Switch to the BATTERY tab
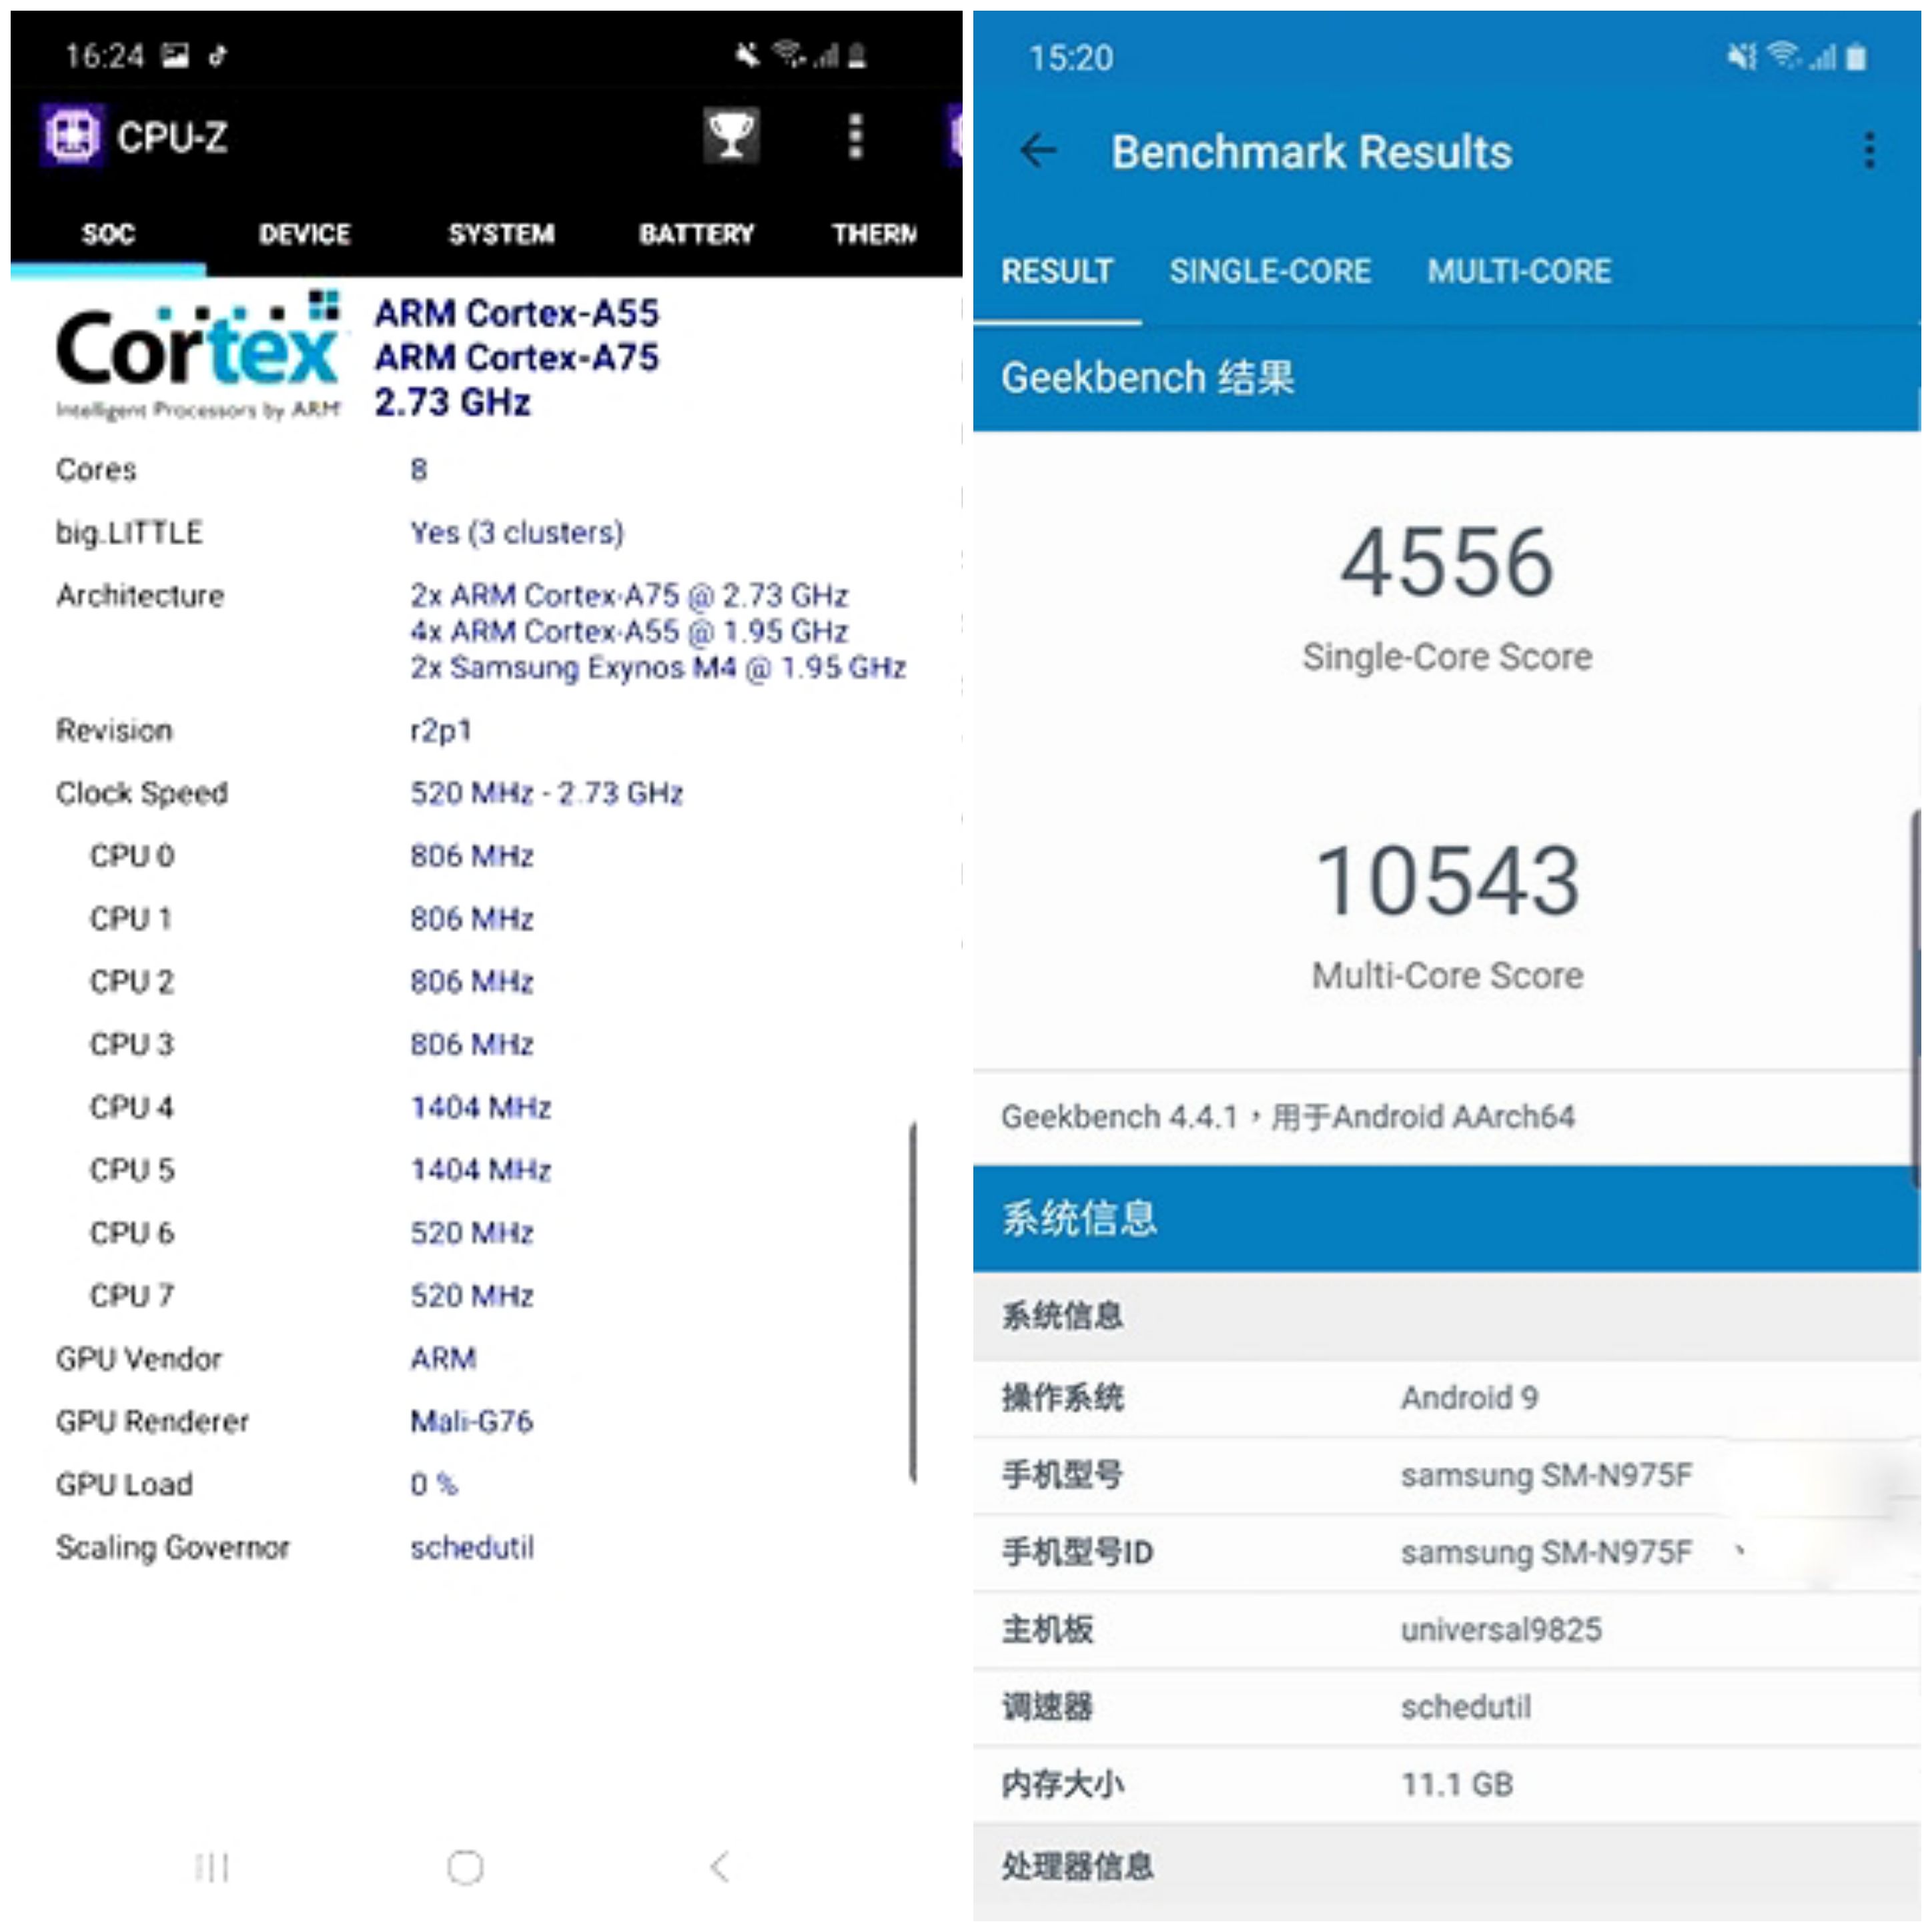This screenshot has height=1932, width=1932. point(697,234)
